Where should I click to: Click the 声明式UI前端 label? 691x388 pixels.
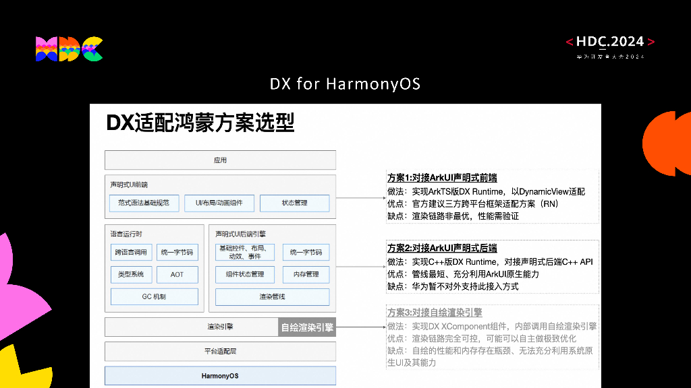pos(129,185)
